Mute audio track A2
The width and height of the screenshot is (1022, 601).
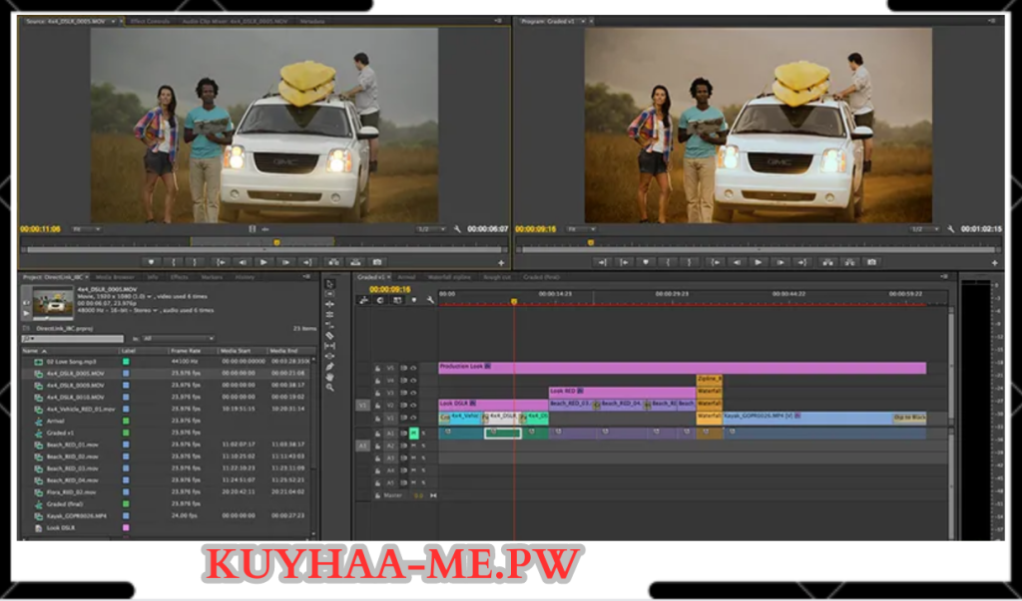(413, 447)
